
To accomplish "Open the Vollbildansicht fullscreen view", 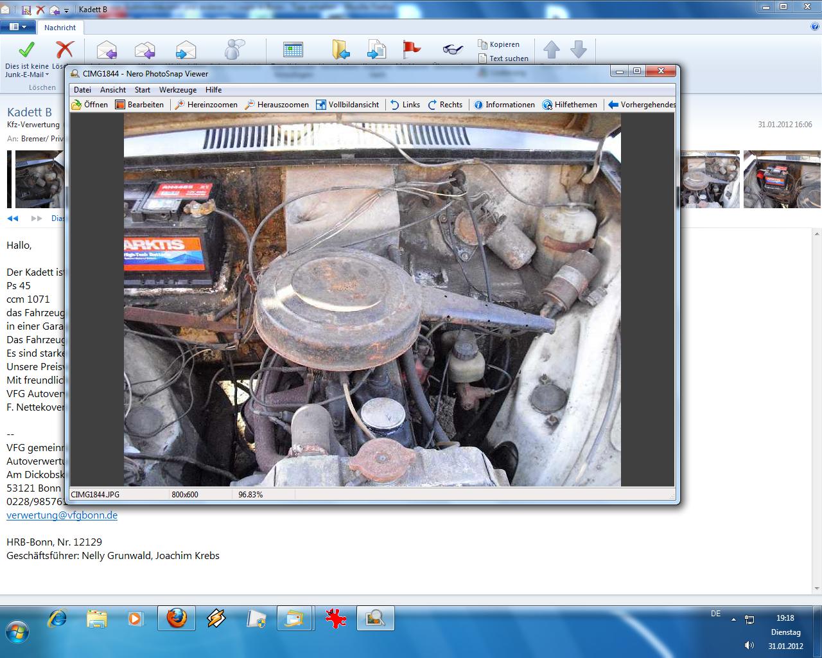I will (347, 105).
